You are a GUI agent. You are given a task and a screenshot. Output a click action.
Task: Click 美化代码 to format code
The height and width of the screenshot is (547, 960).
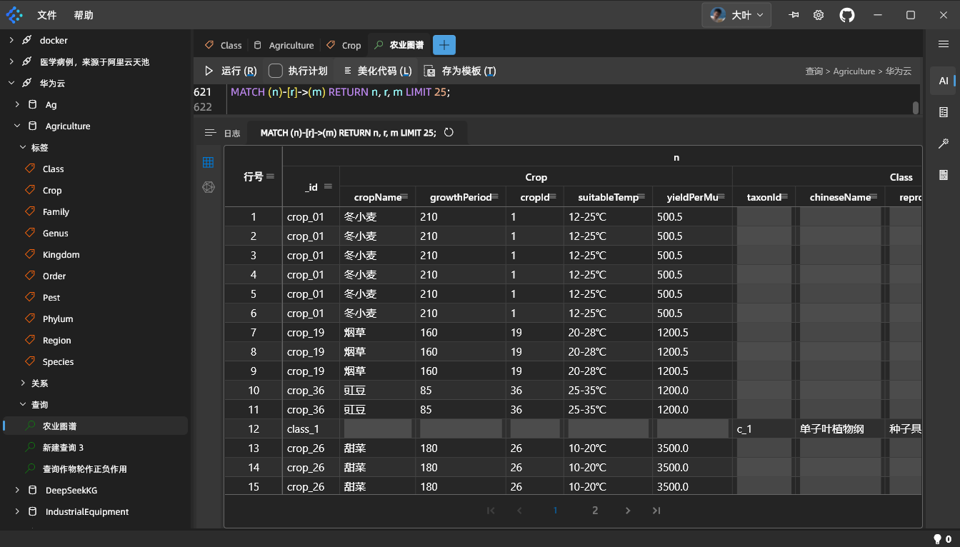(x=377, y=71)
